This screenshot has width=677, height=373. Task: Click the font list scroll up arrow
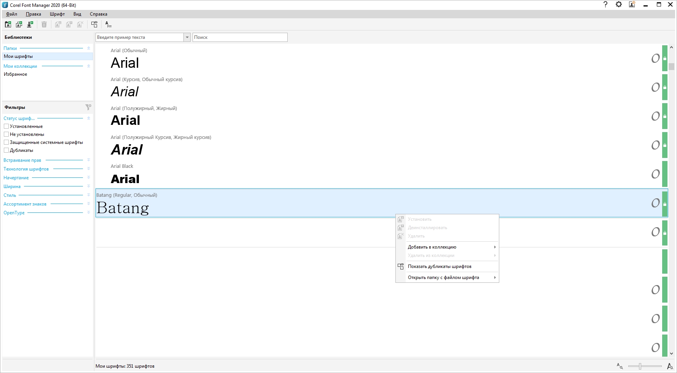point(671,48)
